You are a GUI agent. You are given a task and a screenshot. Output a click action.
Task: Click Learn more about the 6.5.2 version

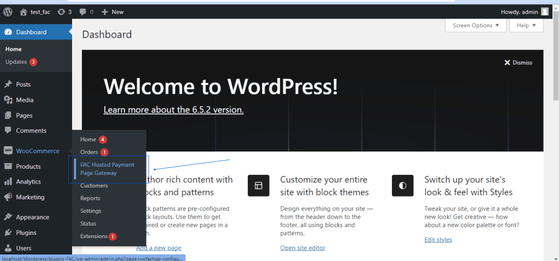174,110
